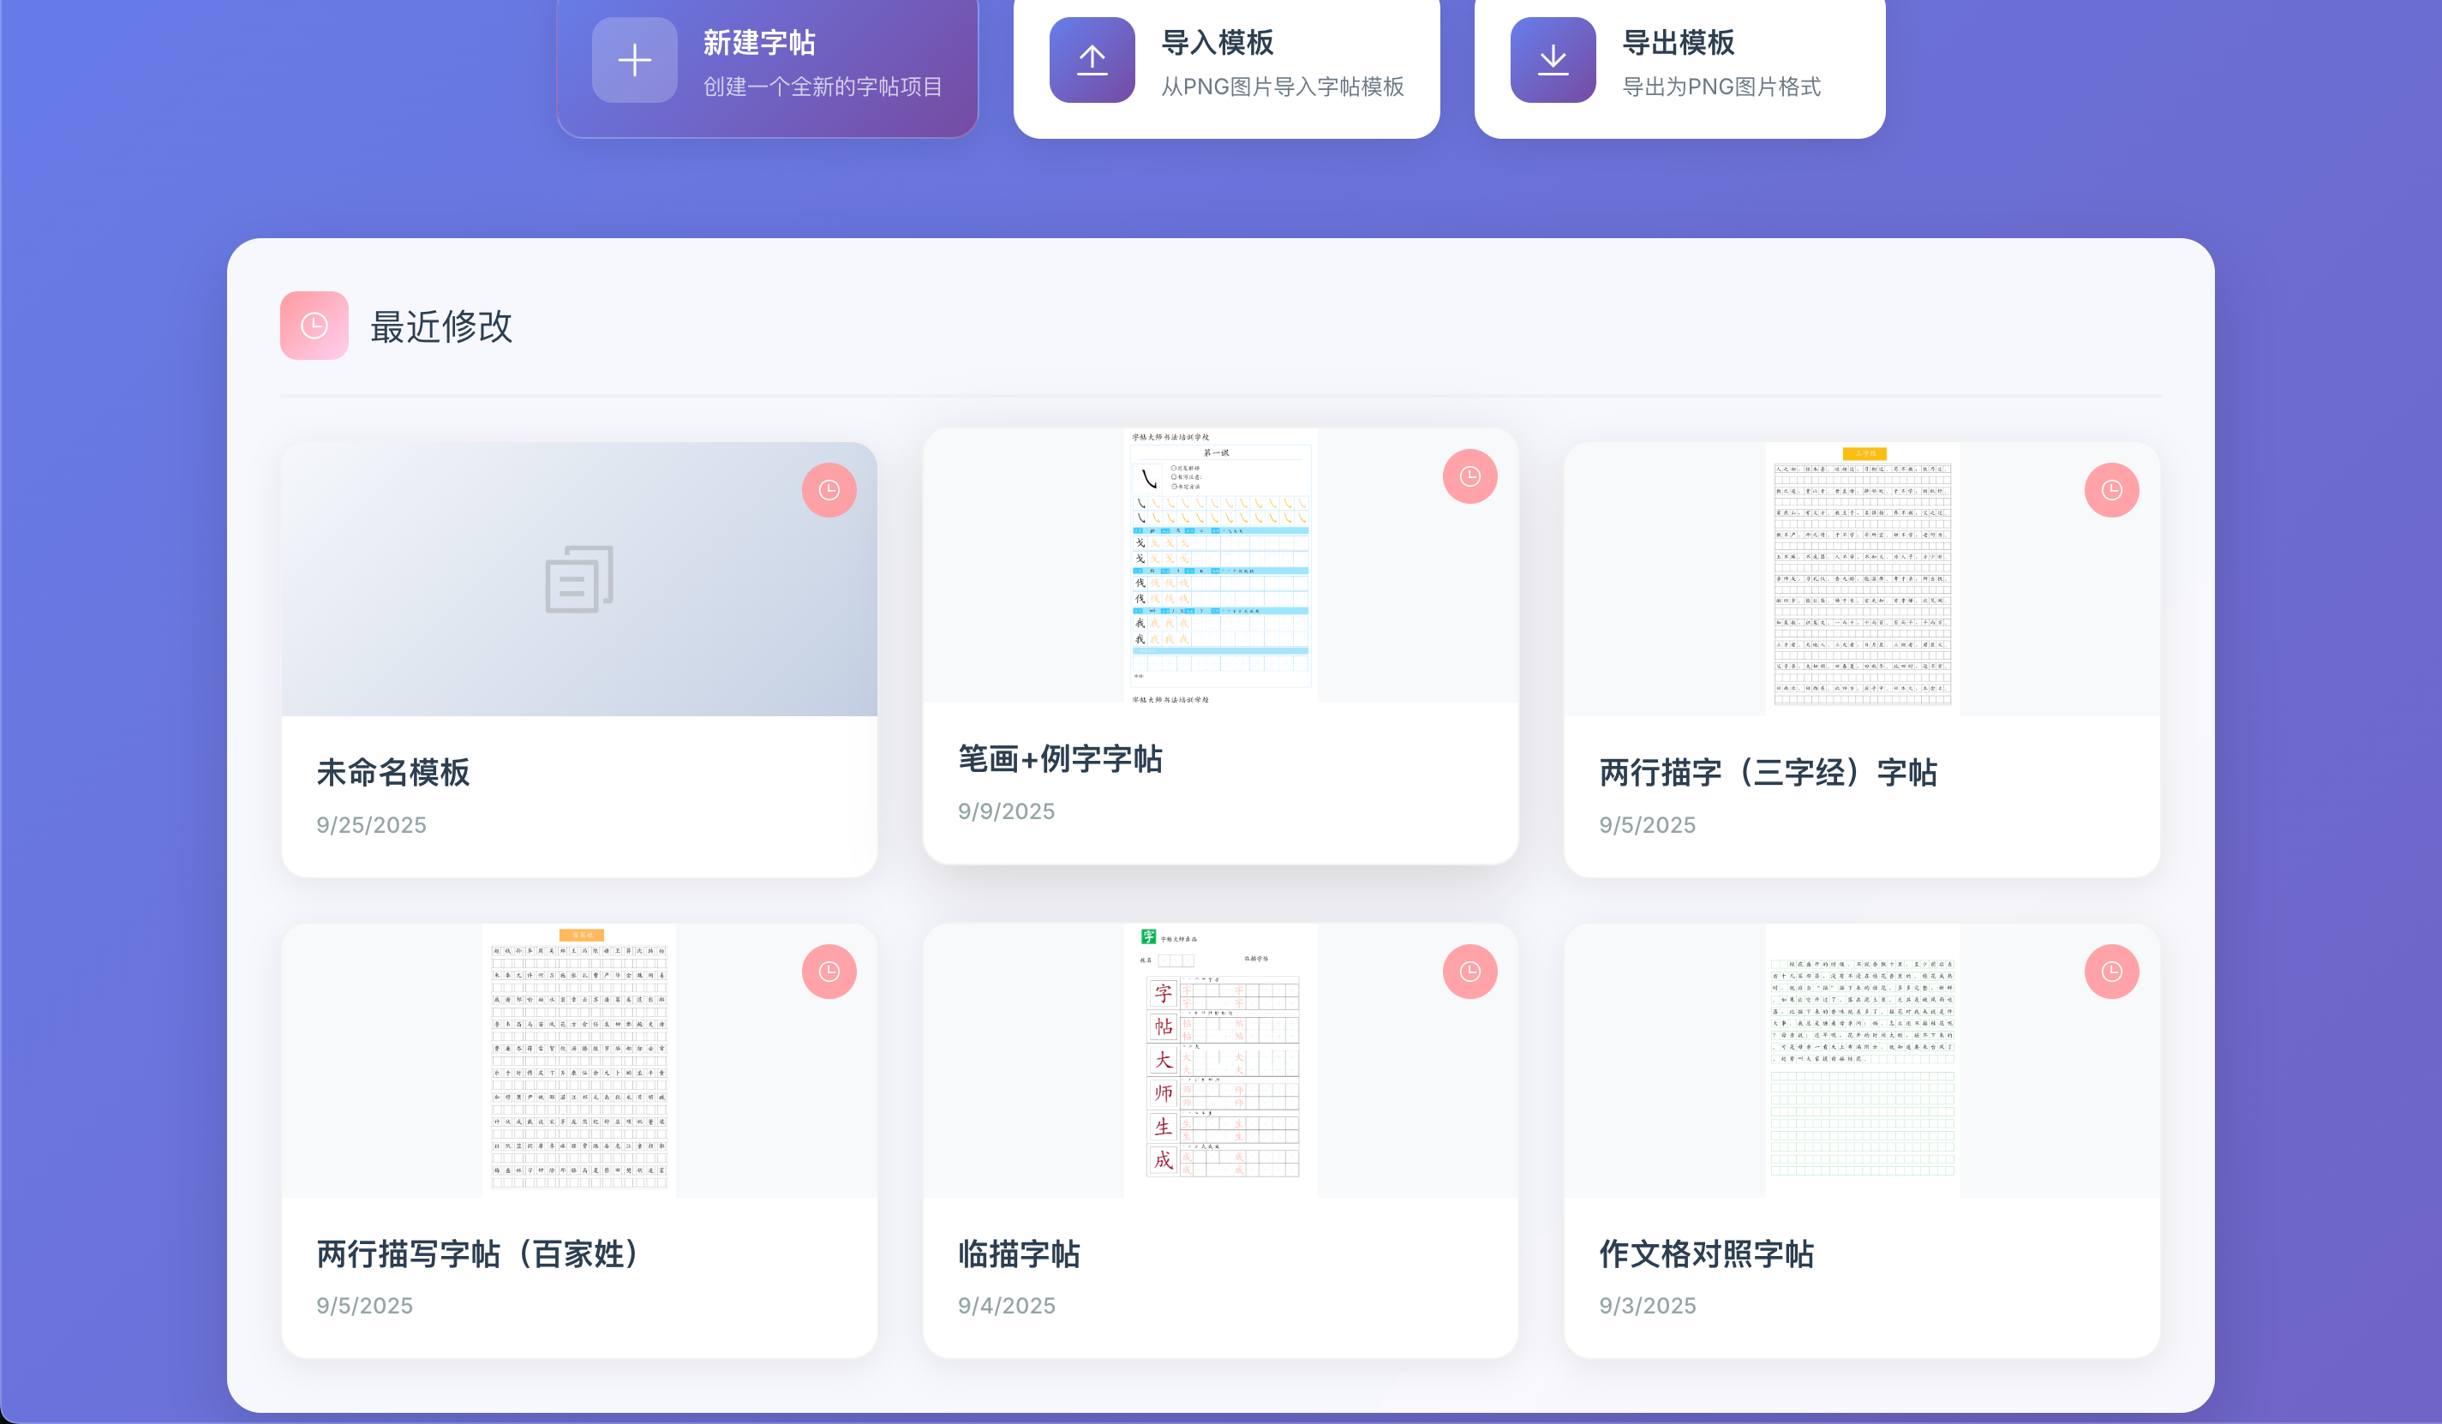Open the 临描字帖 preview thumbnail
This screenshot has width=2442, height=1424.
[1220, 1061]
